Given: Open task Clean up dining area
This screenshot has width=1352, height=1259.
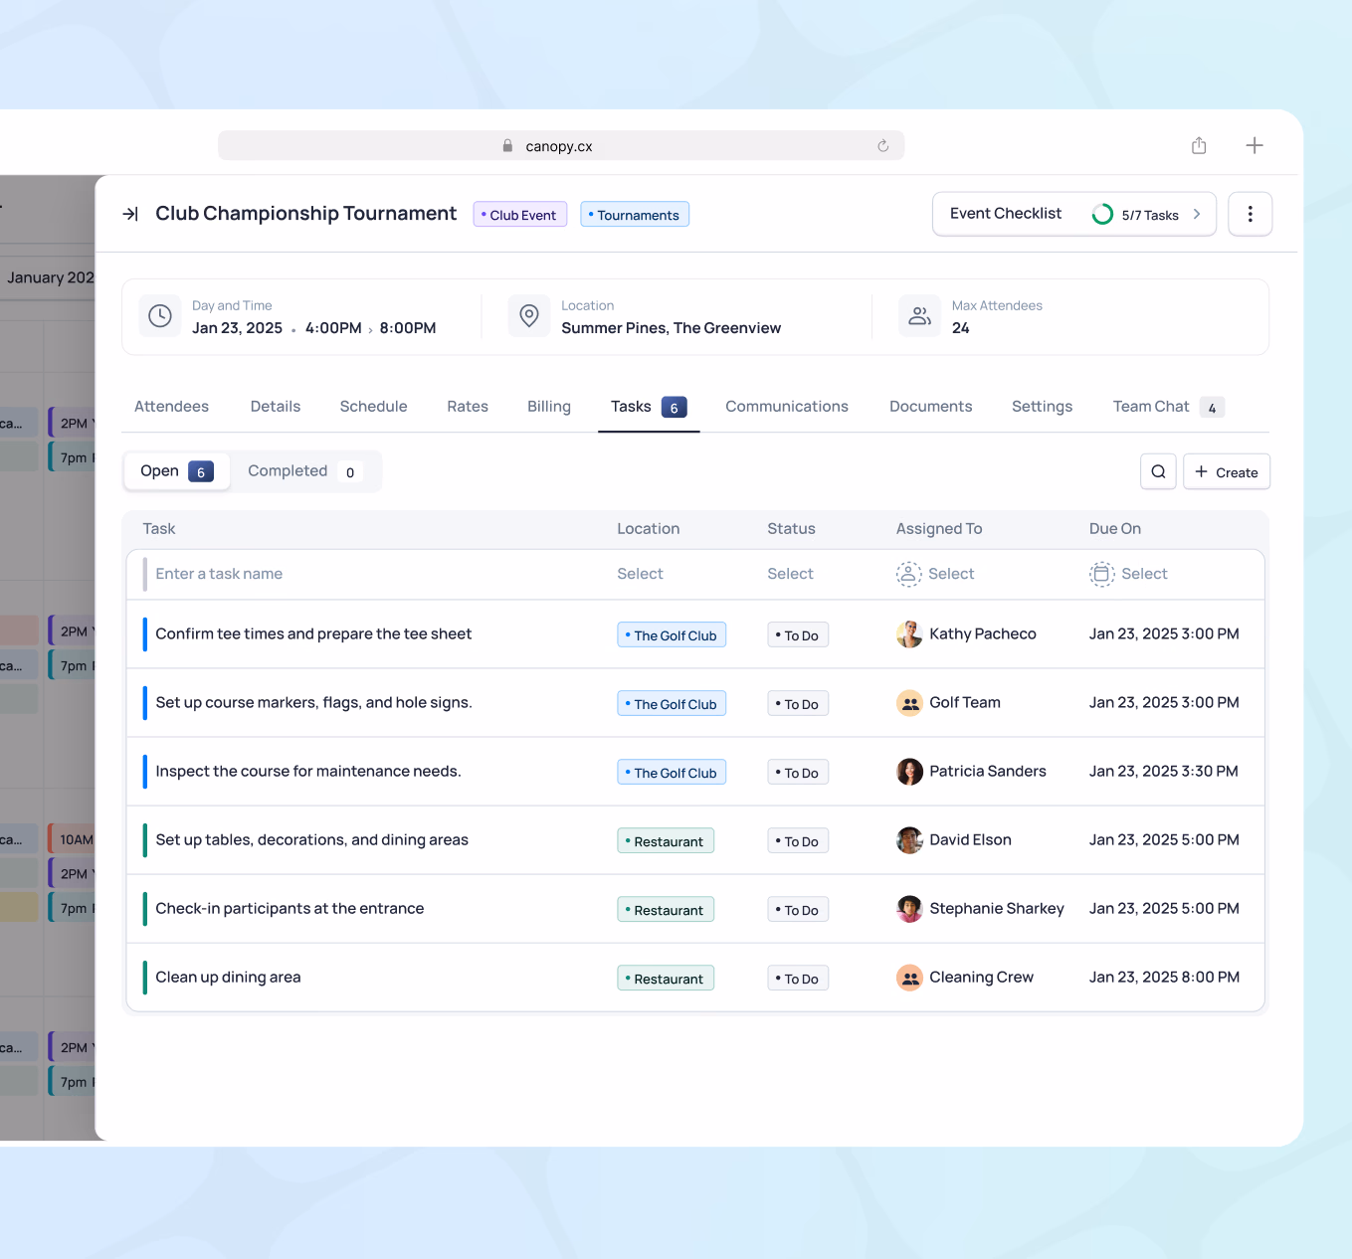Looking at the screenshot, I should tap(228, 978).
